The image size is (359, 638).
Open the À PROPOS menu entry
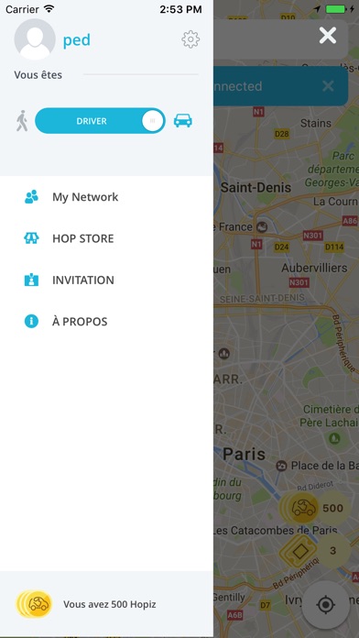click(106, 322)
